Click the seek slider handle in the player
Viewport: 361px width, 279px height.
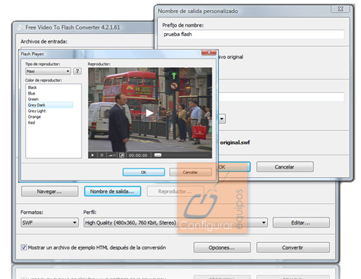158,155
